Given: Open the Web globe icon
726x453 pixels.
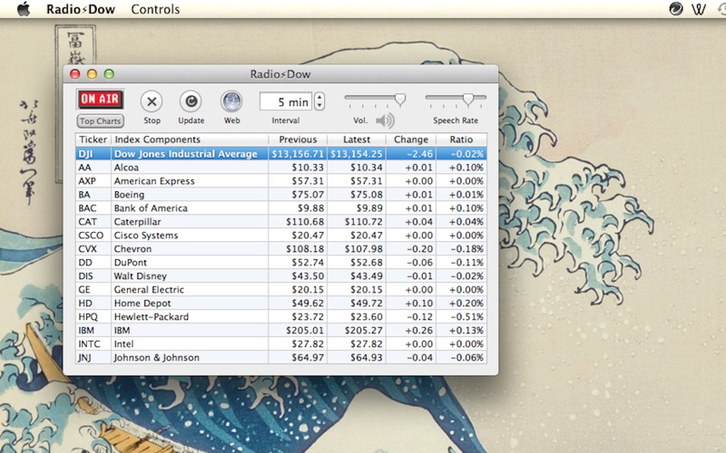Looking at the screenshot, I should click(231, 101).
